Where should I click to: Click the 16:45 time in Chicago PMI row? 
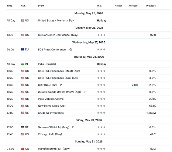pyautogui.click(x=10, y=134)
